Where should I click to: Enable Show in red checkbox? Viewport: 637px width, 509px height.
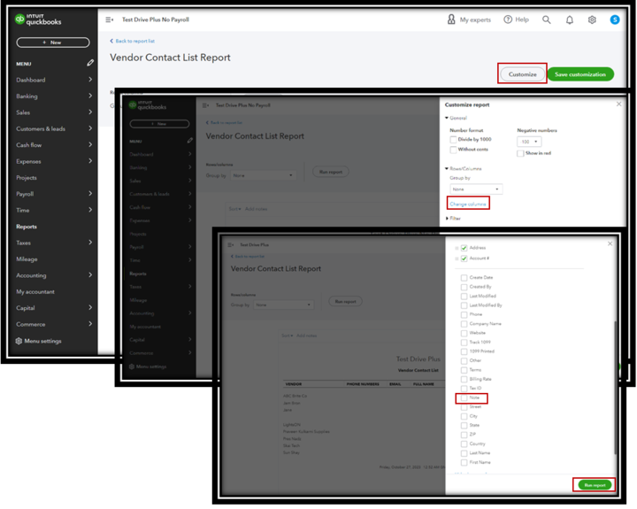[520, 153]
